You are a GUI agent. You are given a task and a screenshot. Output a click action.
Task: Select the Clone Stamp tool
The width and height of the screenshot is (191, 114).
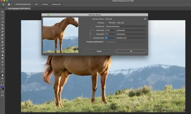[2, 42]
